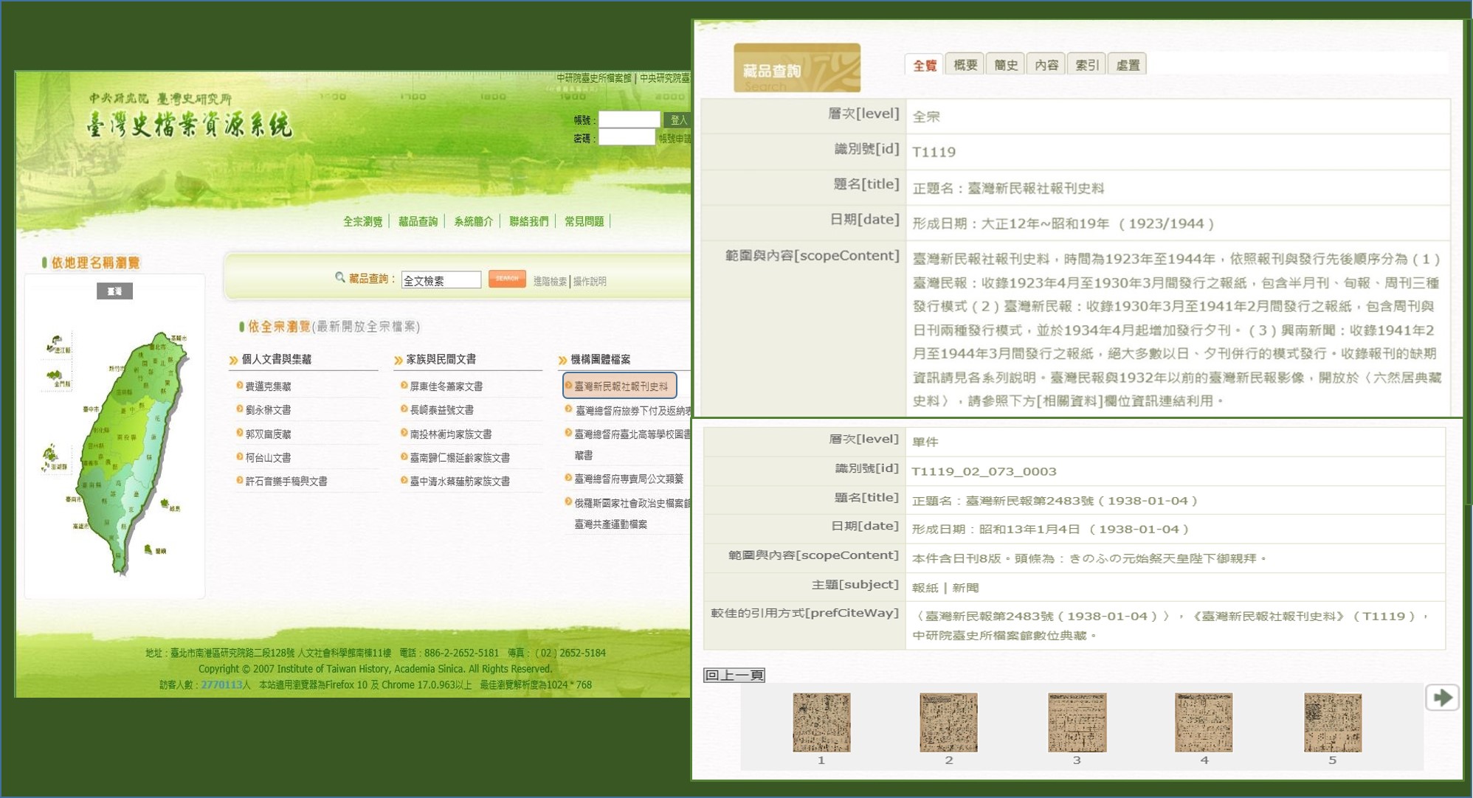The image size is (1473, 798).
Task: Open the 屏東佳冬蕭家文書 link
Action: click(x=446, y=386)
